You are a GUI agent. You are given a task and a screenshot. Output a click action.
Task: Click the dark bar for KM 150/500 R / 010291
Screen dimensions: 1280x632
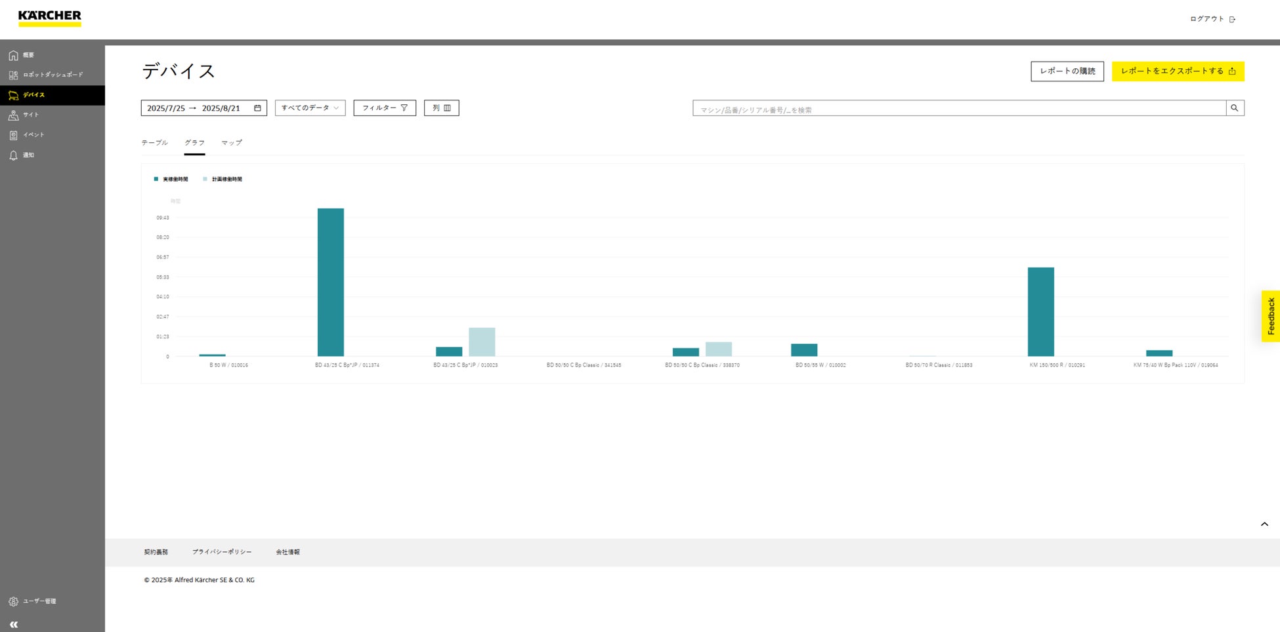pyautogui.click(x=1041, y=311)
